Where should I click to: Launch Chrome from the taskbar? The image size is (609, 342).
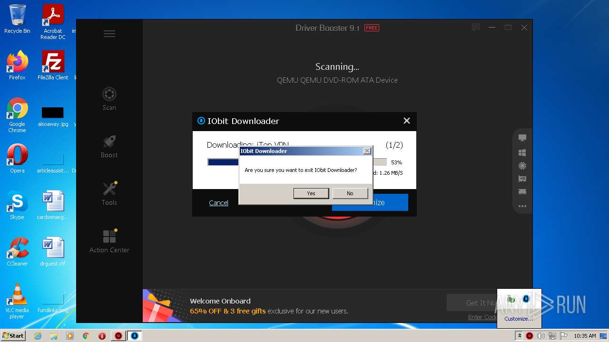click(86, 336)
